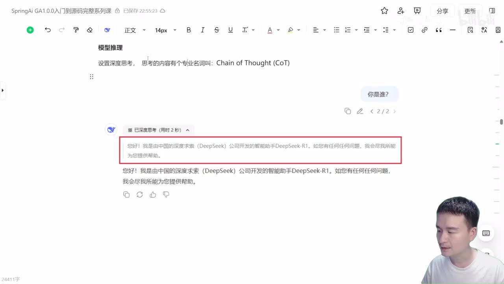Image resolution: width=504 pixels, height=284 pixels.
Task: Click the document title SpringAi GA1.0.0
Action: (61, 11)
